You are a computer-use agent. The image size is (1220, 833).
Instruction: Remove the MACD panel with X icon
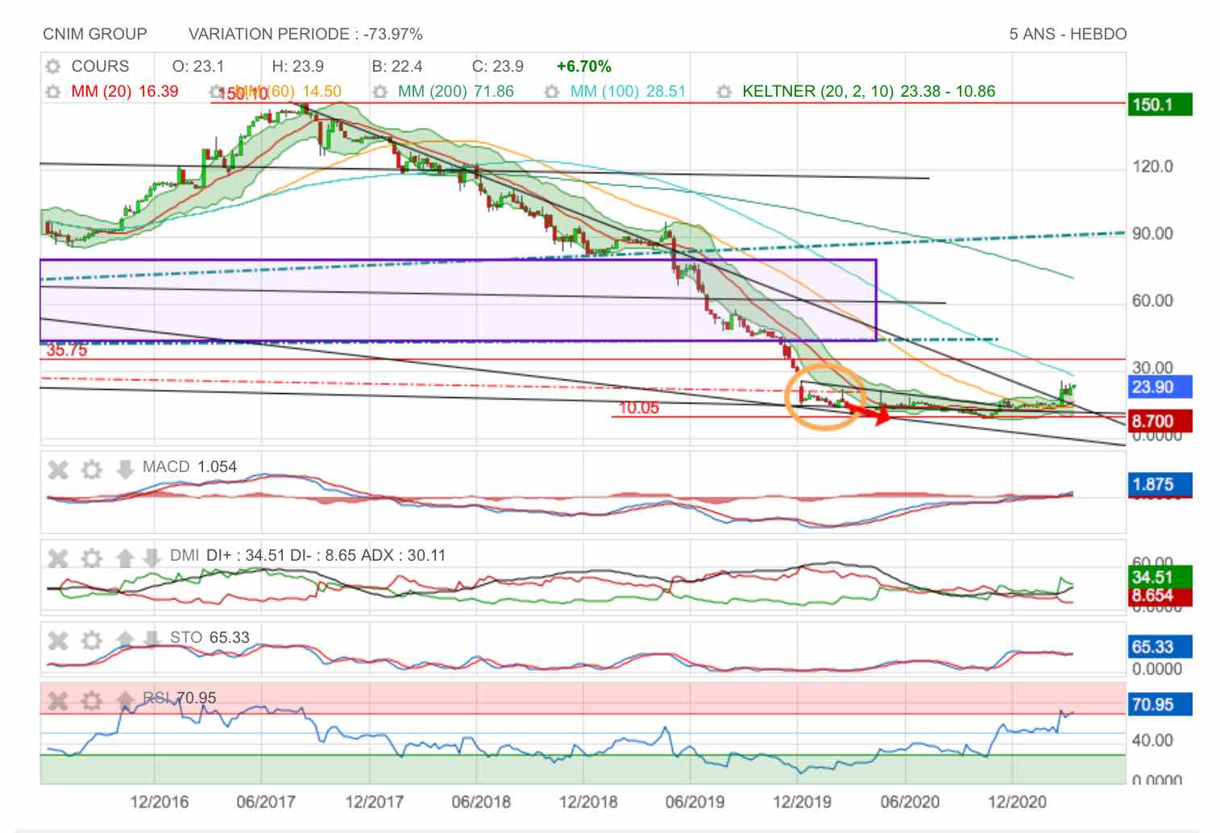[58, 469]
